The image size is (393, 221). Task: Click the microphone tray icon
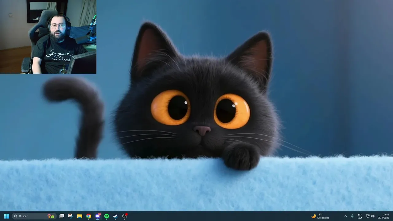[352, 216]
